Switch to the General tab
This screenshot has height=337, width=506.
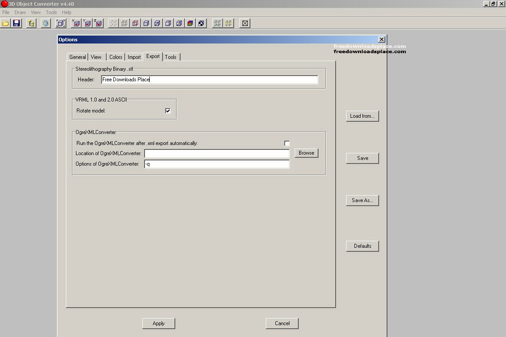coord(77,57)
